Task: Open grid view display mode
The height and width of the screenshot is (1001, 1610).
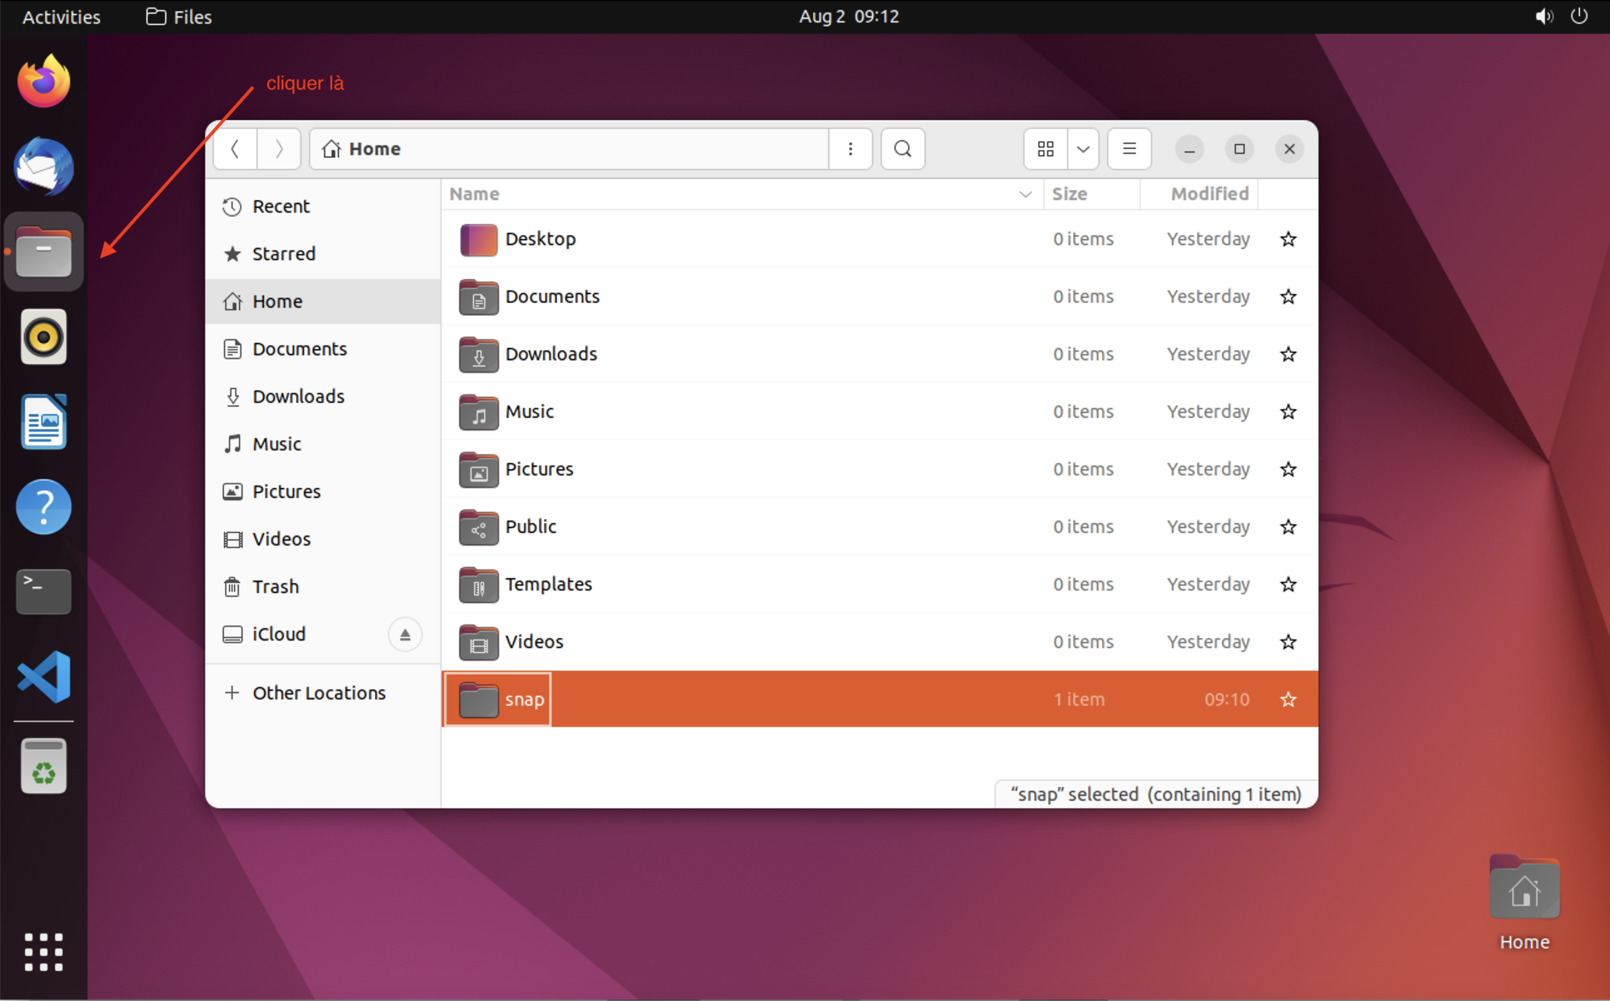Action: pos(1045,148)
